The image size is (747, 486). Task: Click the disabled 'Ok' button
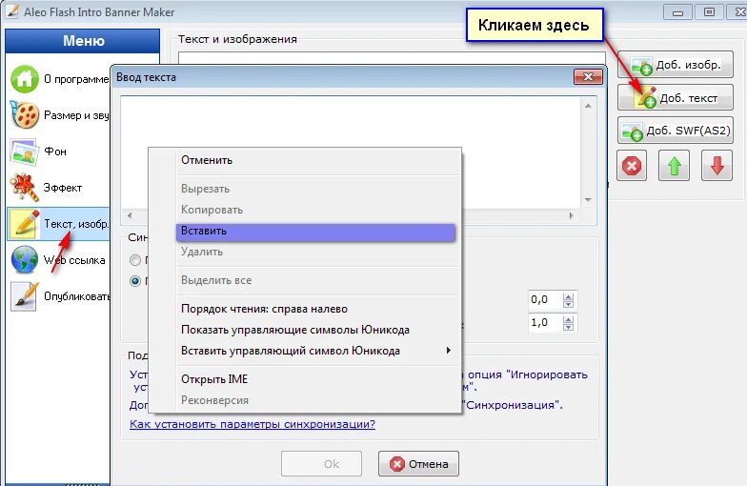tap(322, 463)
